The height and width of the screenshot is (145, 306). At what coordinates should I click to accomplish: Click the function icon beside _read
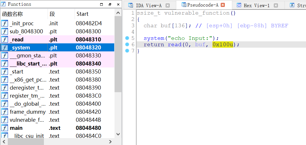tap(5, 40)
